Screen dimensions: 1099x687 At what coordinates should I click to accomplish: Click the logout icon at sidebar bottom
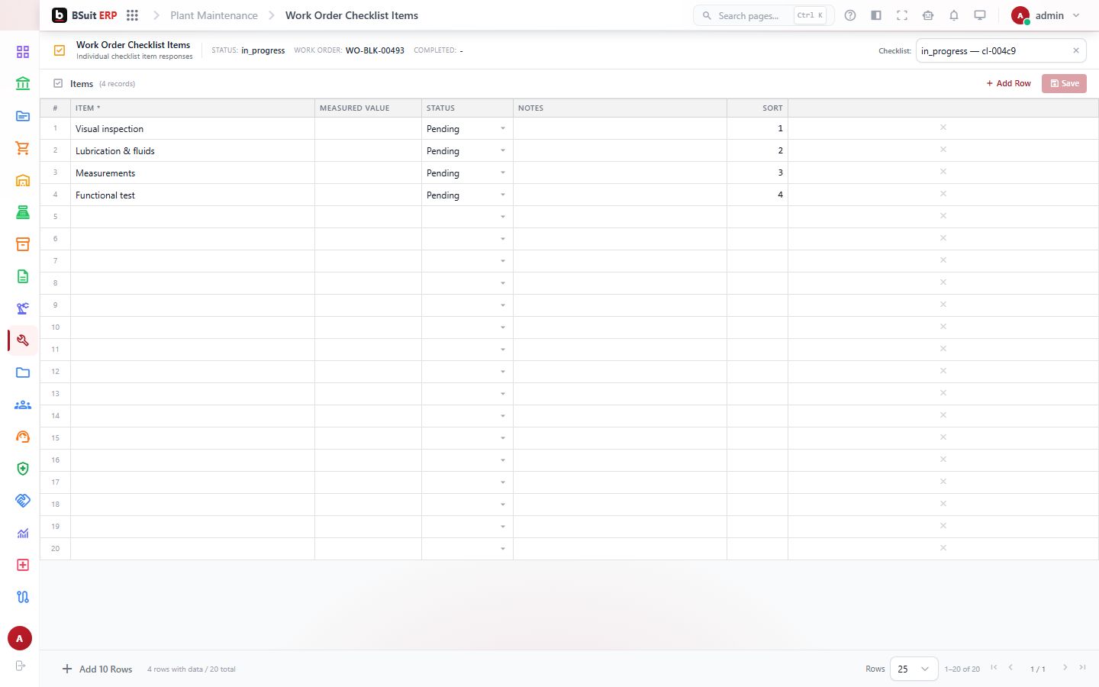pos(21,666)
